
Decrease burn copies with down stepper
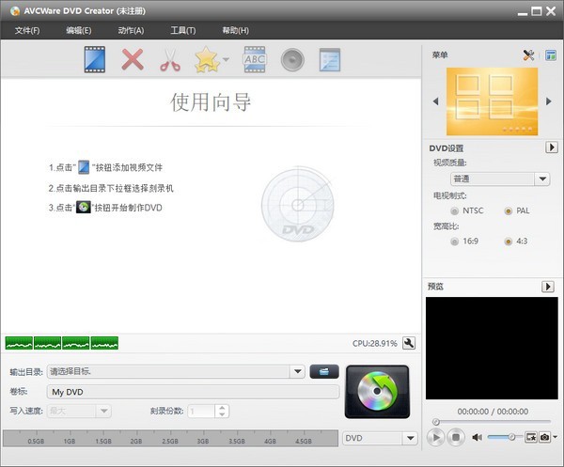pos(222,414)
